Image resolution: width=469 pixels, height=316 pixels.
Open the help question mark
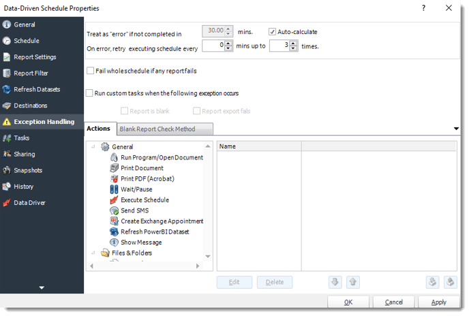coord(423,8)
